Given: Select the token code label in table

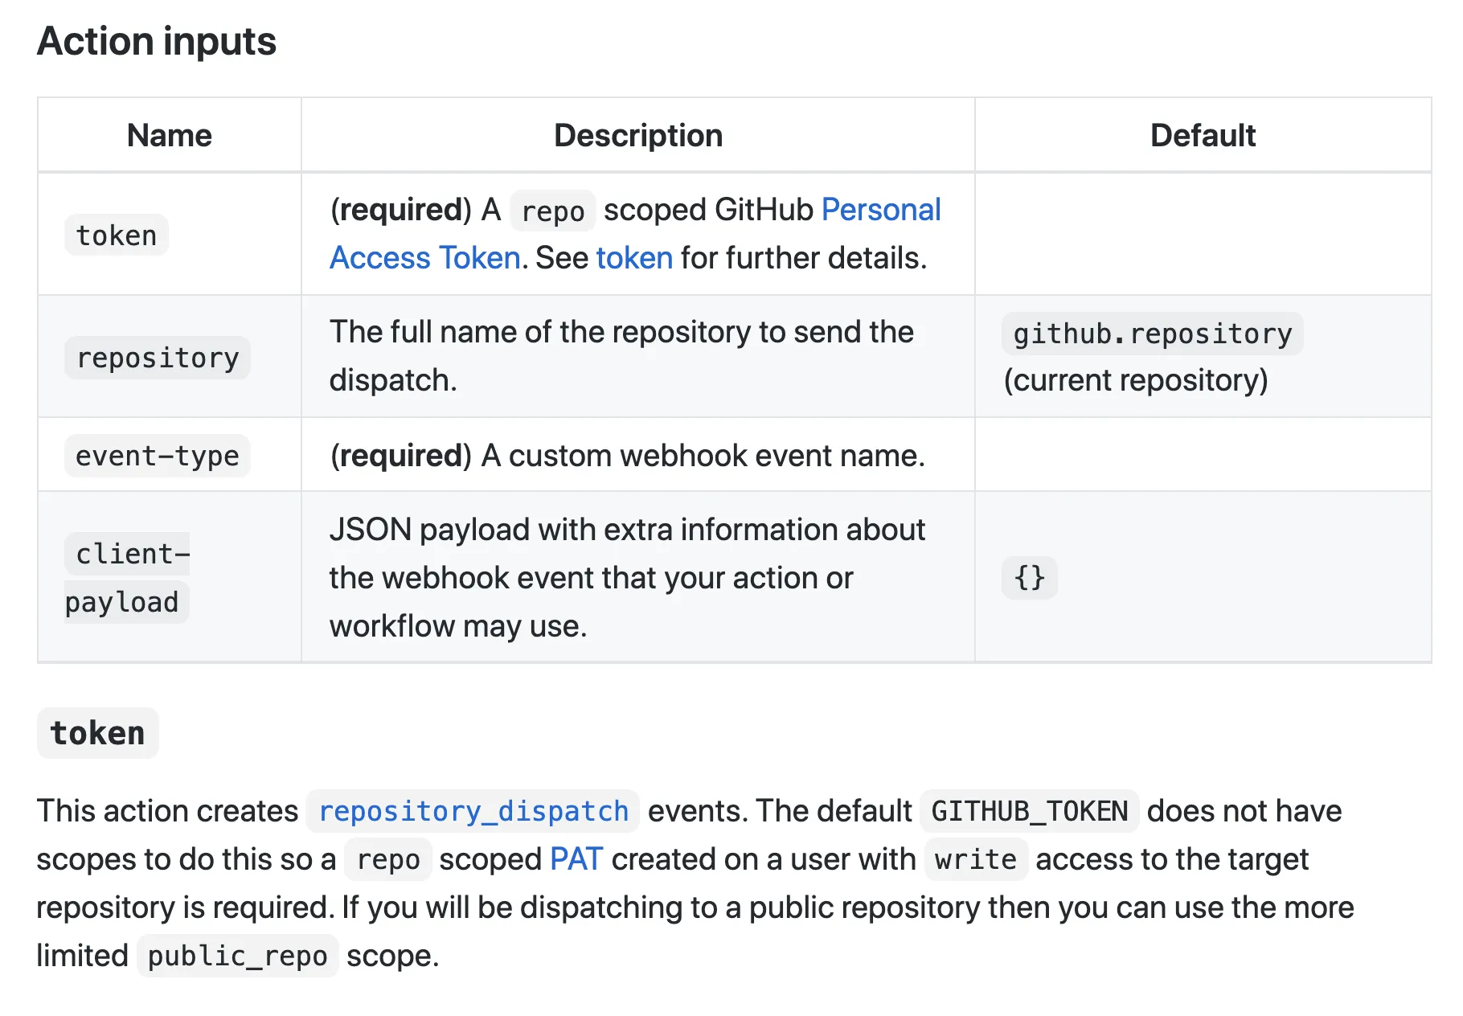Looking at the screenshot, I should pos(117,236).
